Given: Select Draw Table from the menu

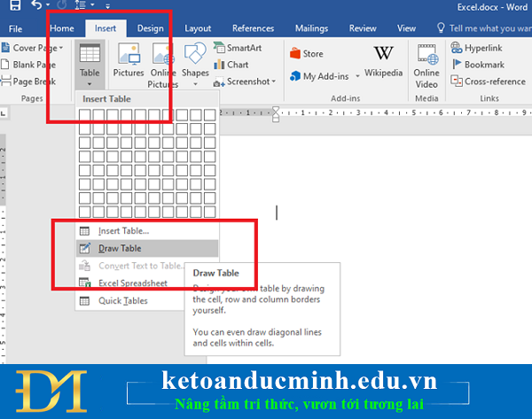Looking at the screenshot, I should click(147, 248).
